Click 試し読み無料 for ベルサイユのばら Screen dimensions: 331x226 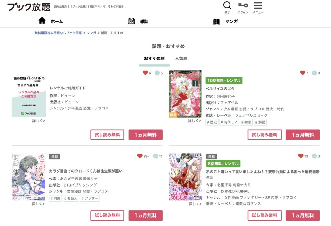tap(264, 135)
